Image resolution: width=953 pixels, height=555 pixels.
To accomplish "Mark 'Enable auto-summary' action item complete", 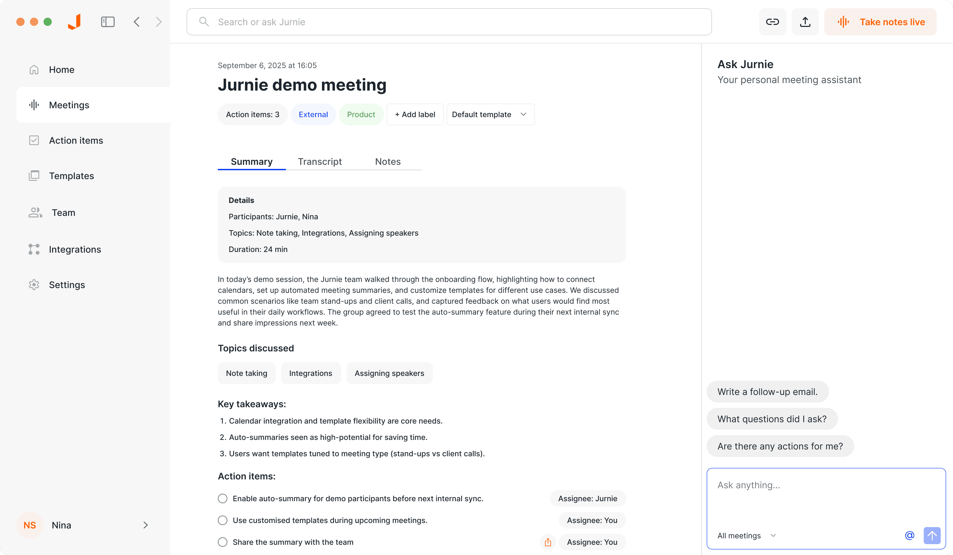I will pos(222,498).
